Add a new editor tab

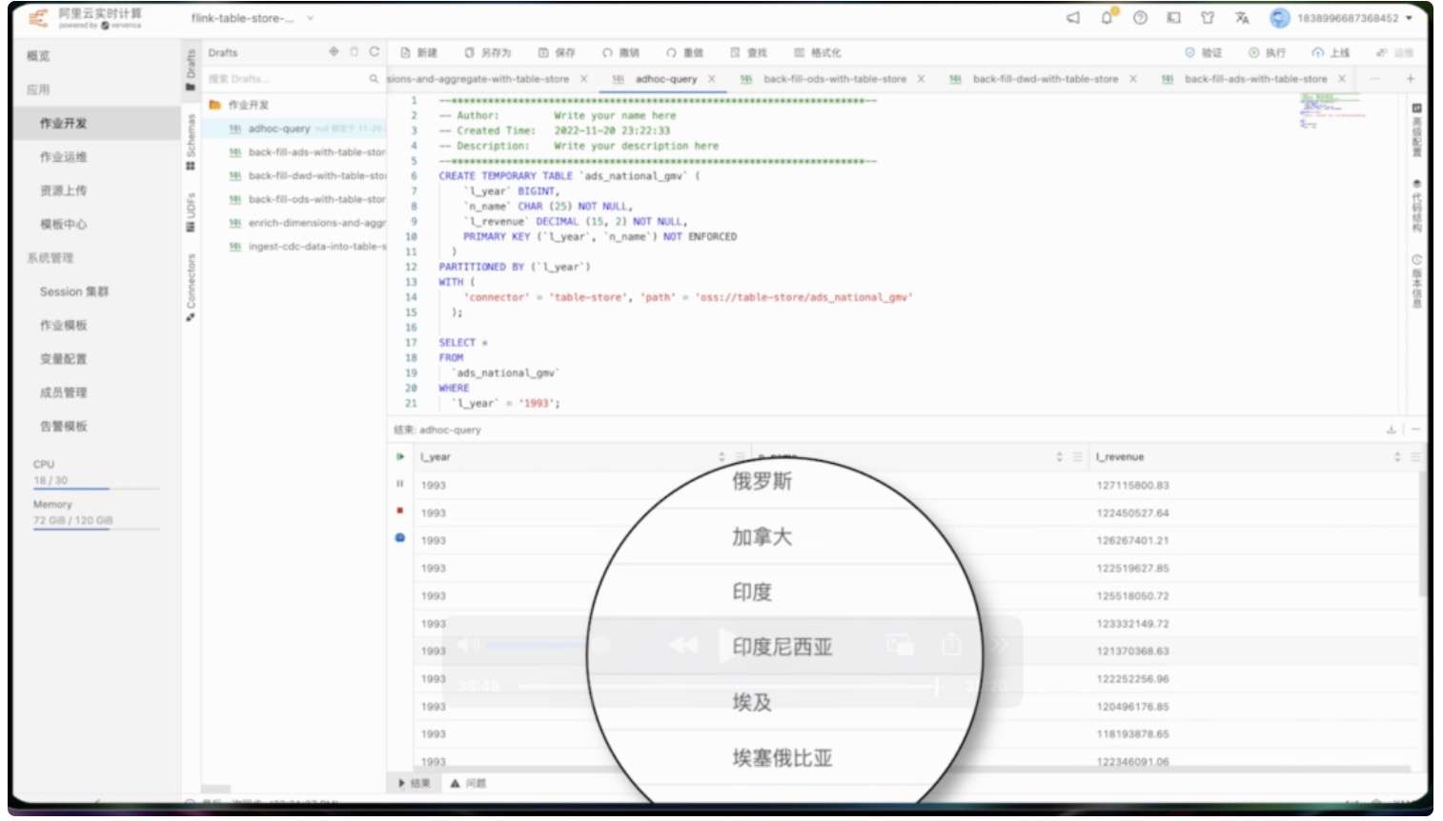[x=1411, y=79]
